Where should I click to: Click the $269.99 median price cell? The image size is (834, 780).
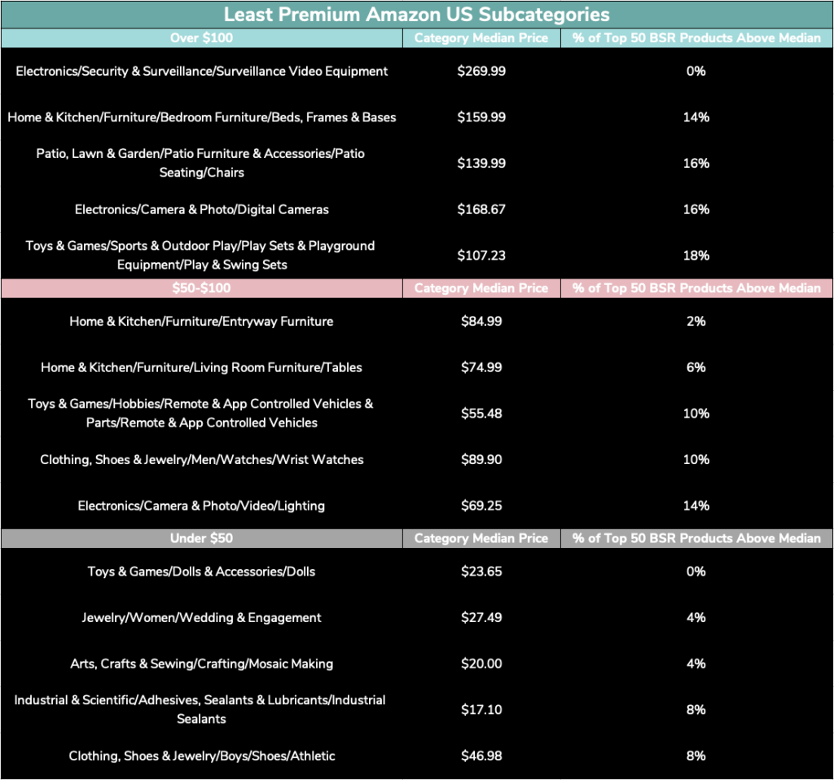481,72
